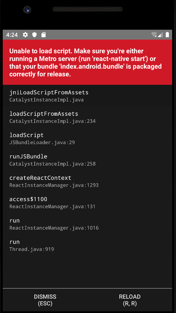Click the shield icon in the status bar
176x313 pixels.
click(35, 35)
